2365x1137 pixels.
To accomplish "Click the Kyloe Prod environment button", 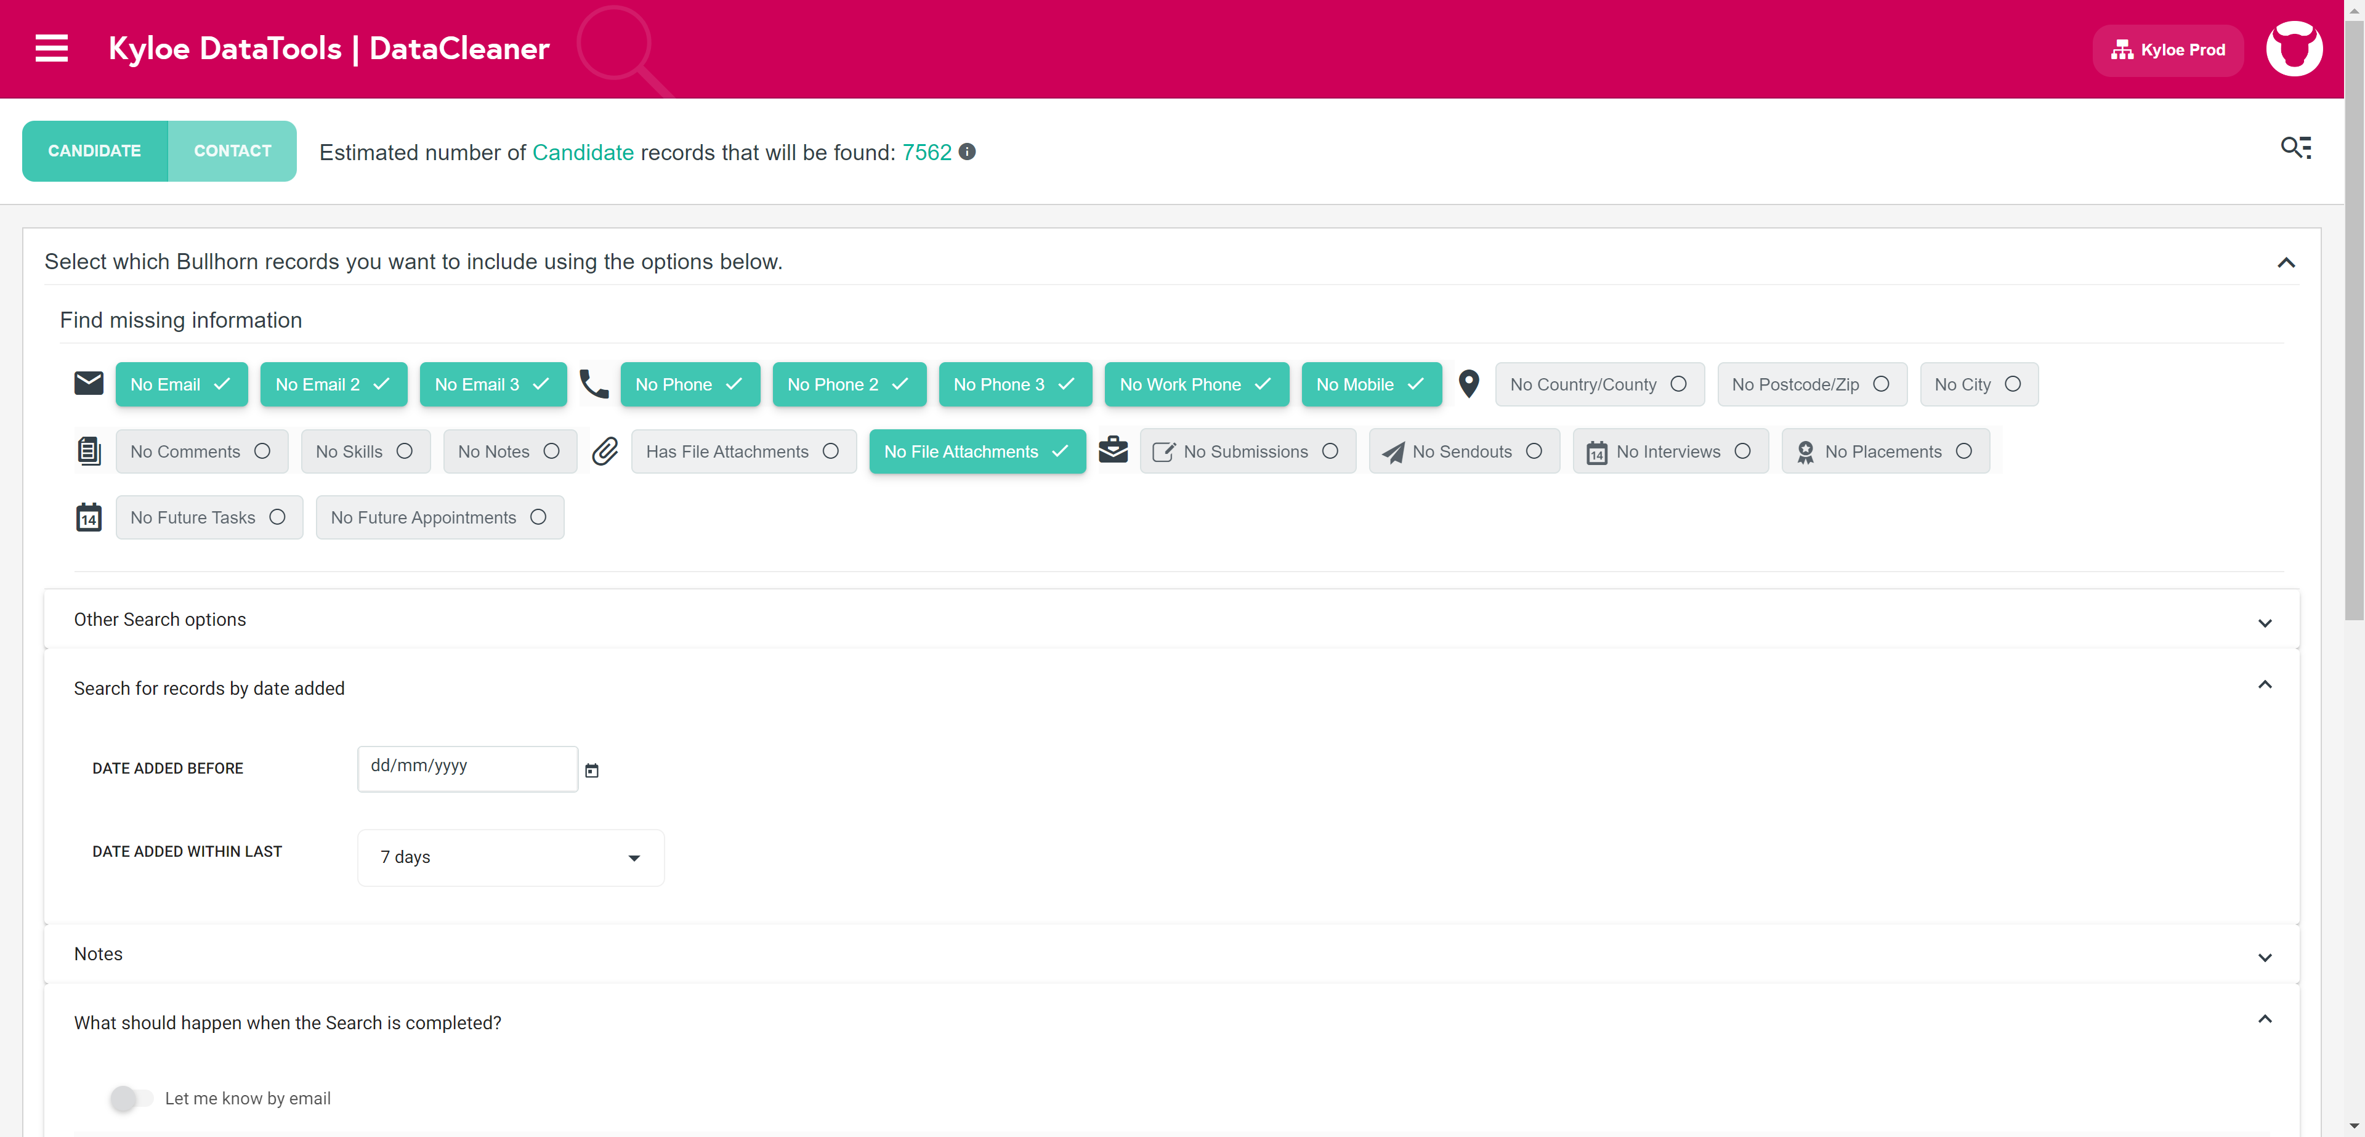I will point(2168,50).
